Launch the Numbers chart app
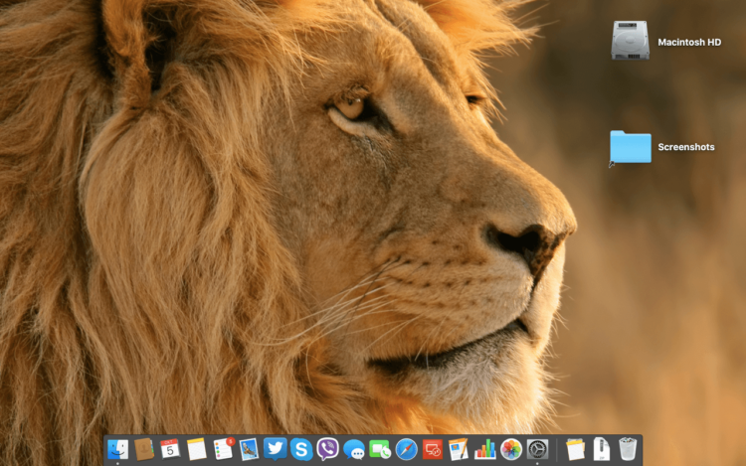 pyautogui.click(x=484, y=449)
